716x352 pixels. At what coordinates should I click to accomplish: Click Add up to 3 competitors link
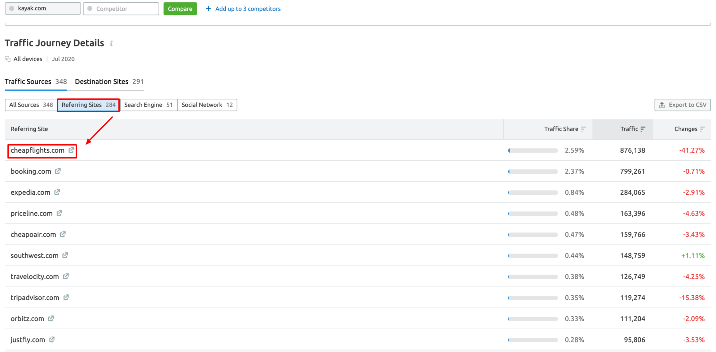point(249,9)
